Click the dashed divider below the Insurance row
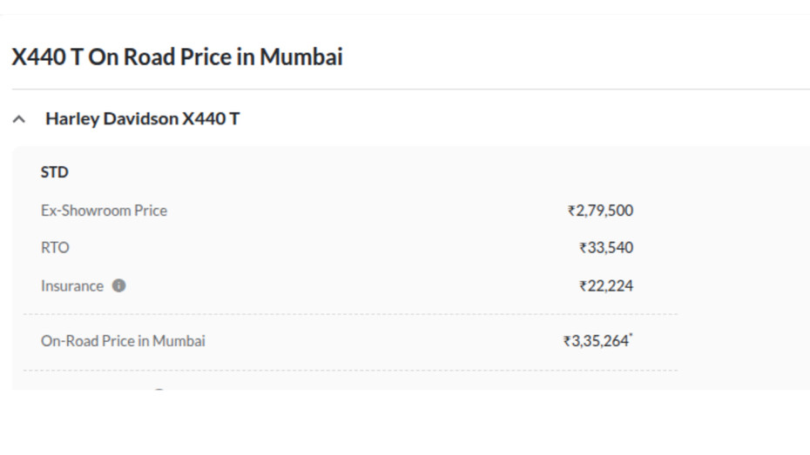The image size is (810, 455). click(348, 314)
